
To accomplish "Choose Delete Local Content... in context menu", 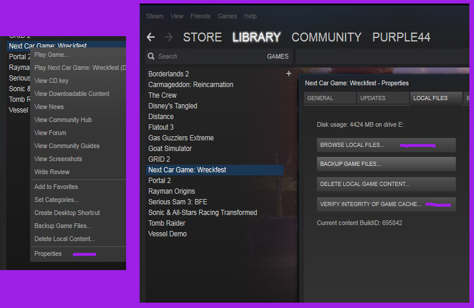I will coord(65,239).
